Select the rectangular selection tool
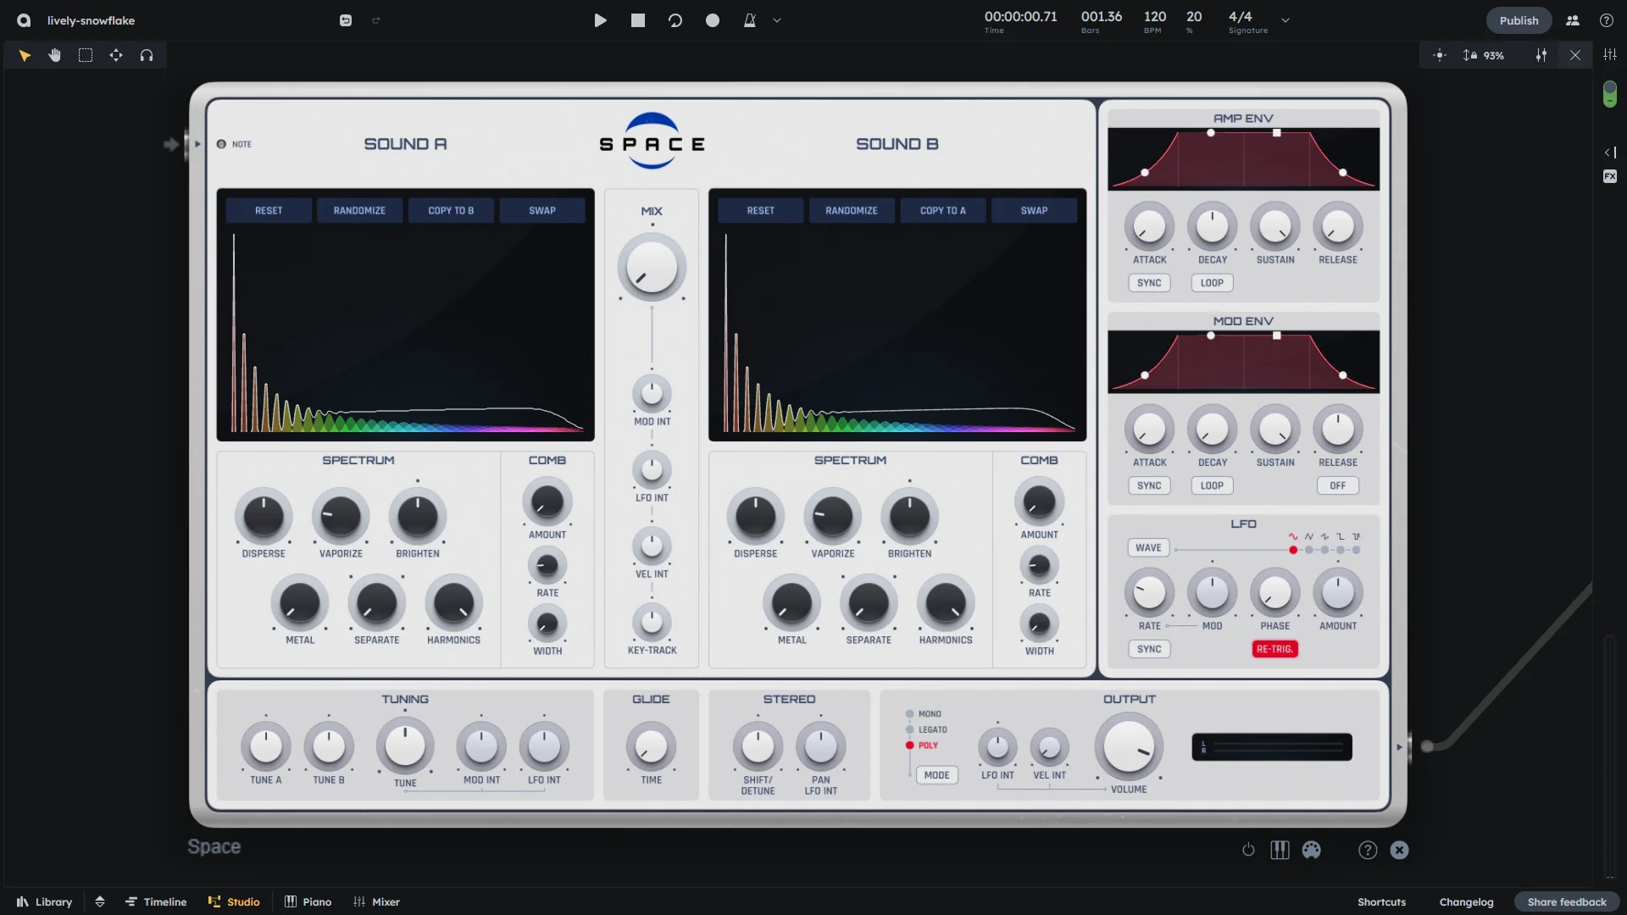Image resolution: width=1627 pixels, height=915 pixels. 86,54
